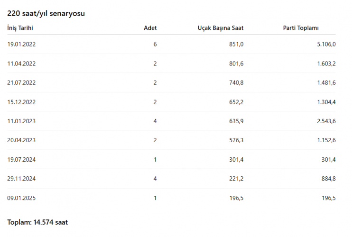Click the 5.106,0 batch total cell
Image resolution: width=352 pixels, height=237 pixels.
point(326,44)
